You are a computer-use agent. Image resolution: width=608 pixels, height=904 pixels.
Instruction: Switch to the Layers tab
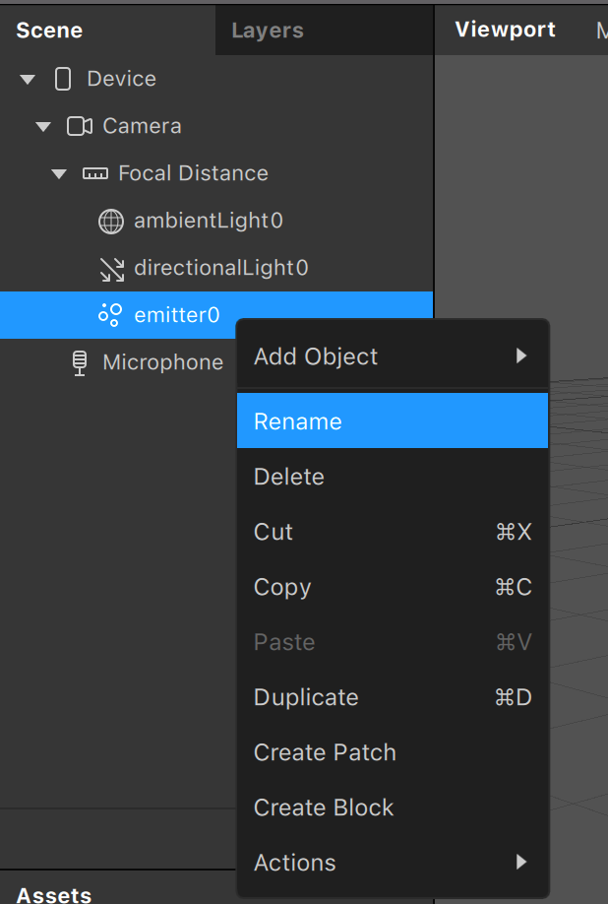click(x=267, y=31)
